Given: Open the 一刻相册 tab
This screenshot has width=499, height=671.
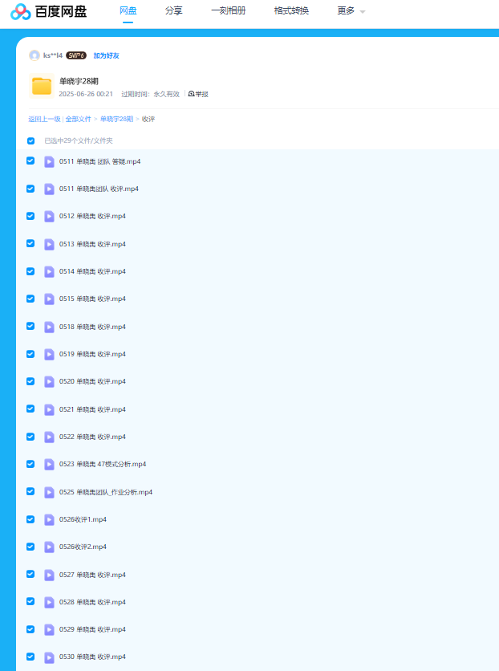Looking at the screenshot, I should (228, 11).
